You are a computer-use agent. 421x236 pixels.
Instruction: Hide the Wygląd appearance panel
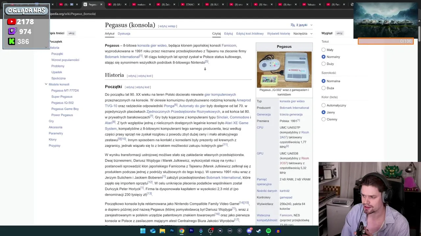point(339,33)
